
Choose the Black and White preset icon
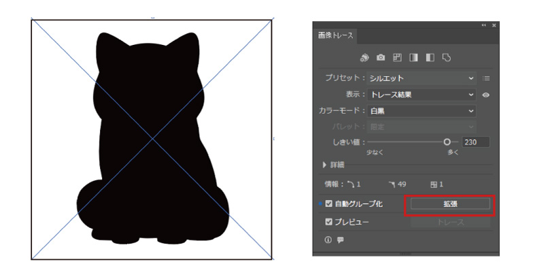pos(430,58)
